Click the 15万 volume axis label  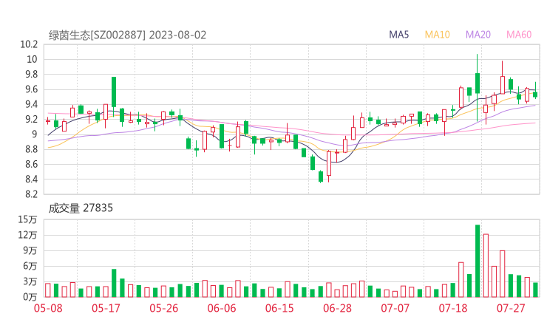(x=27, y=219)
